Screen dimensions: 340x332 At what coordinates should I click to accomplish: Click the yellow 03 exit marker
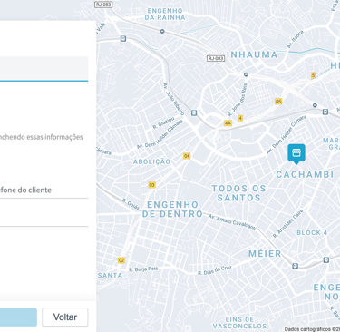pos(151,185)
